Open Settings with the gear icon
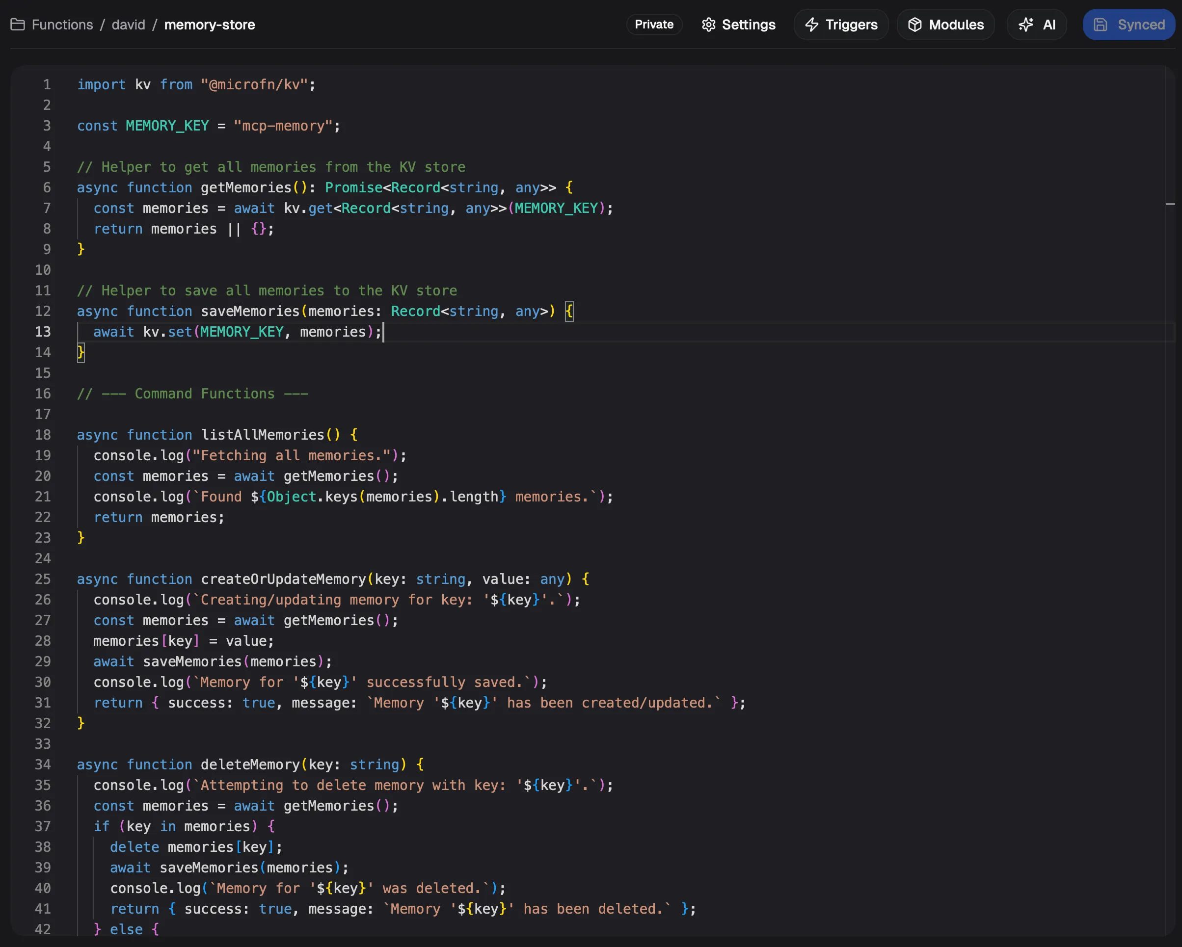Screen dimensions: 1182x947 click(738, 25)
